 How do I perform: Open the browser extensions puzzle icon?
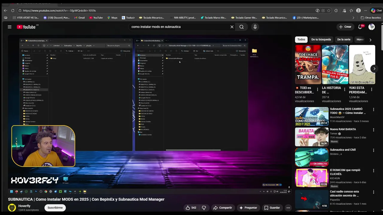coord(336,10)
